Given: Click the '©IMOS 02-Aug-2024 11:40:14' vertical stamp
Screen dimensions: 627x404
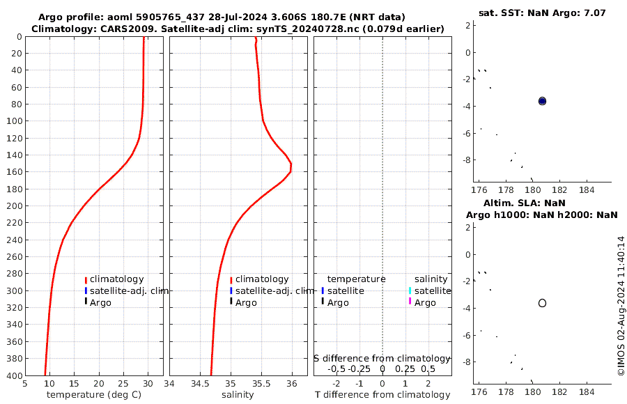Looking at the screenshot, I should click(621, 306).
